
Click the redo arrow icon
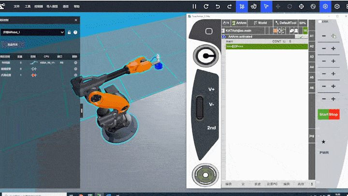[230, 7]
